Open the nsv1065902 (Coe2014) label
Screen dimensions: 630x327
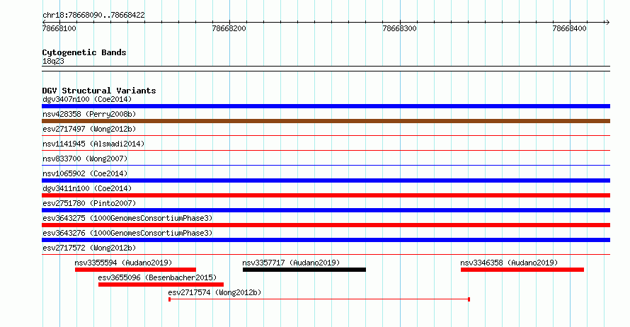pos(85,173)
